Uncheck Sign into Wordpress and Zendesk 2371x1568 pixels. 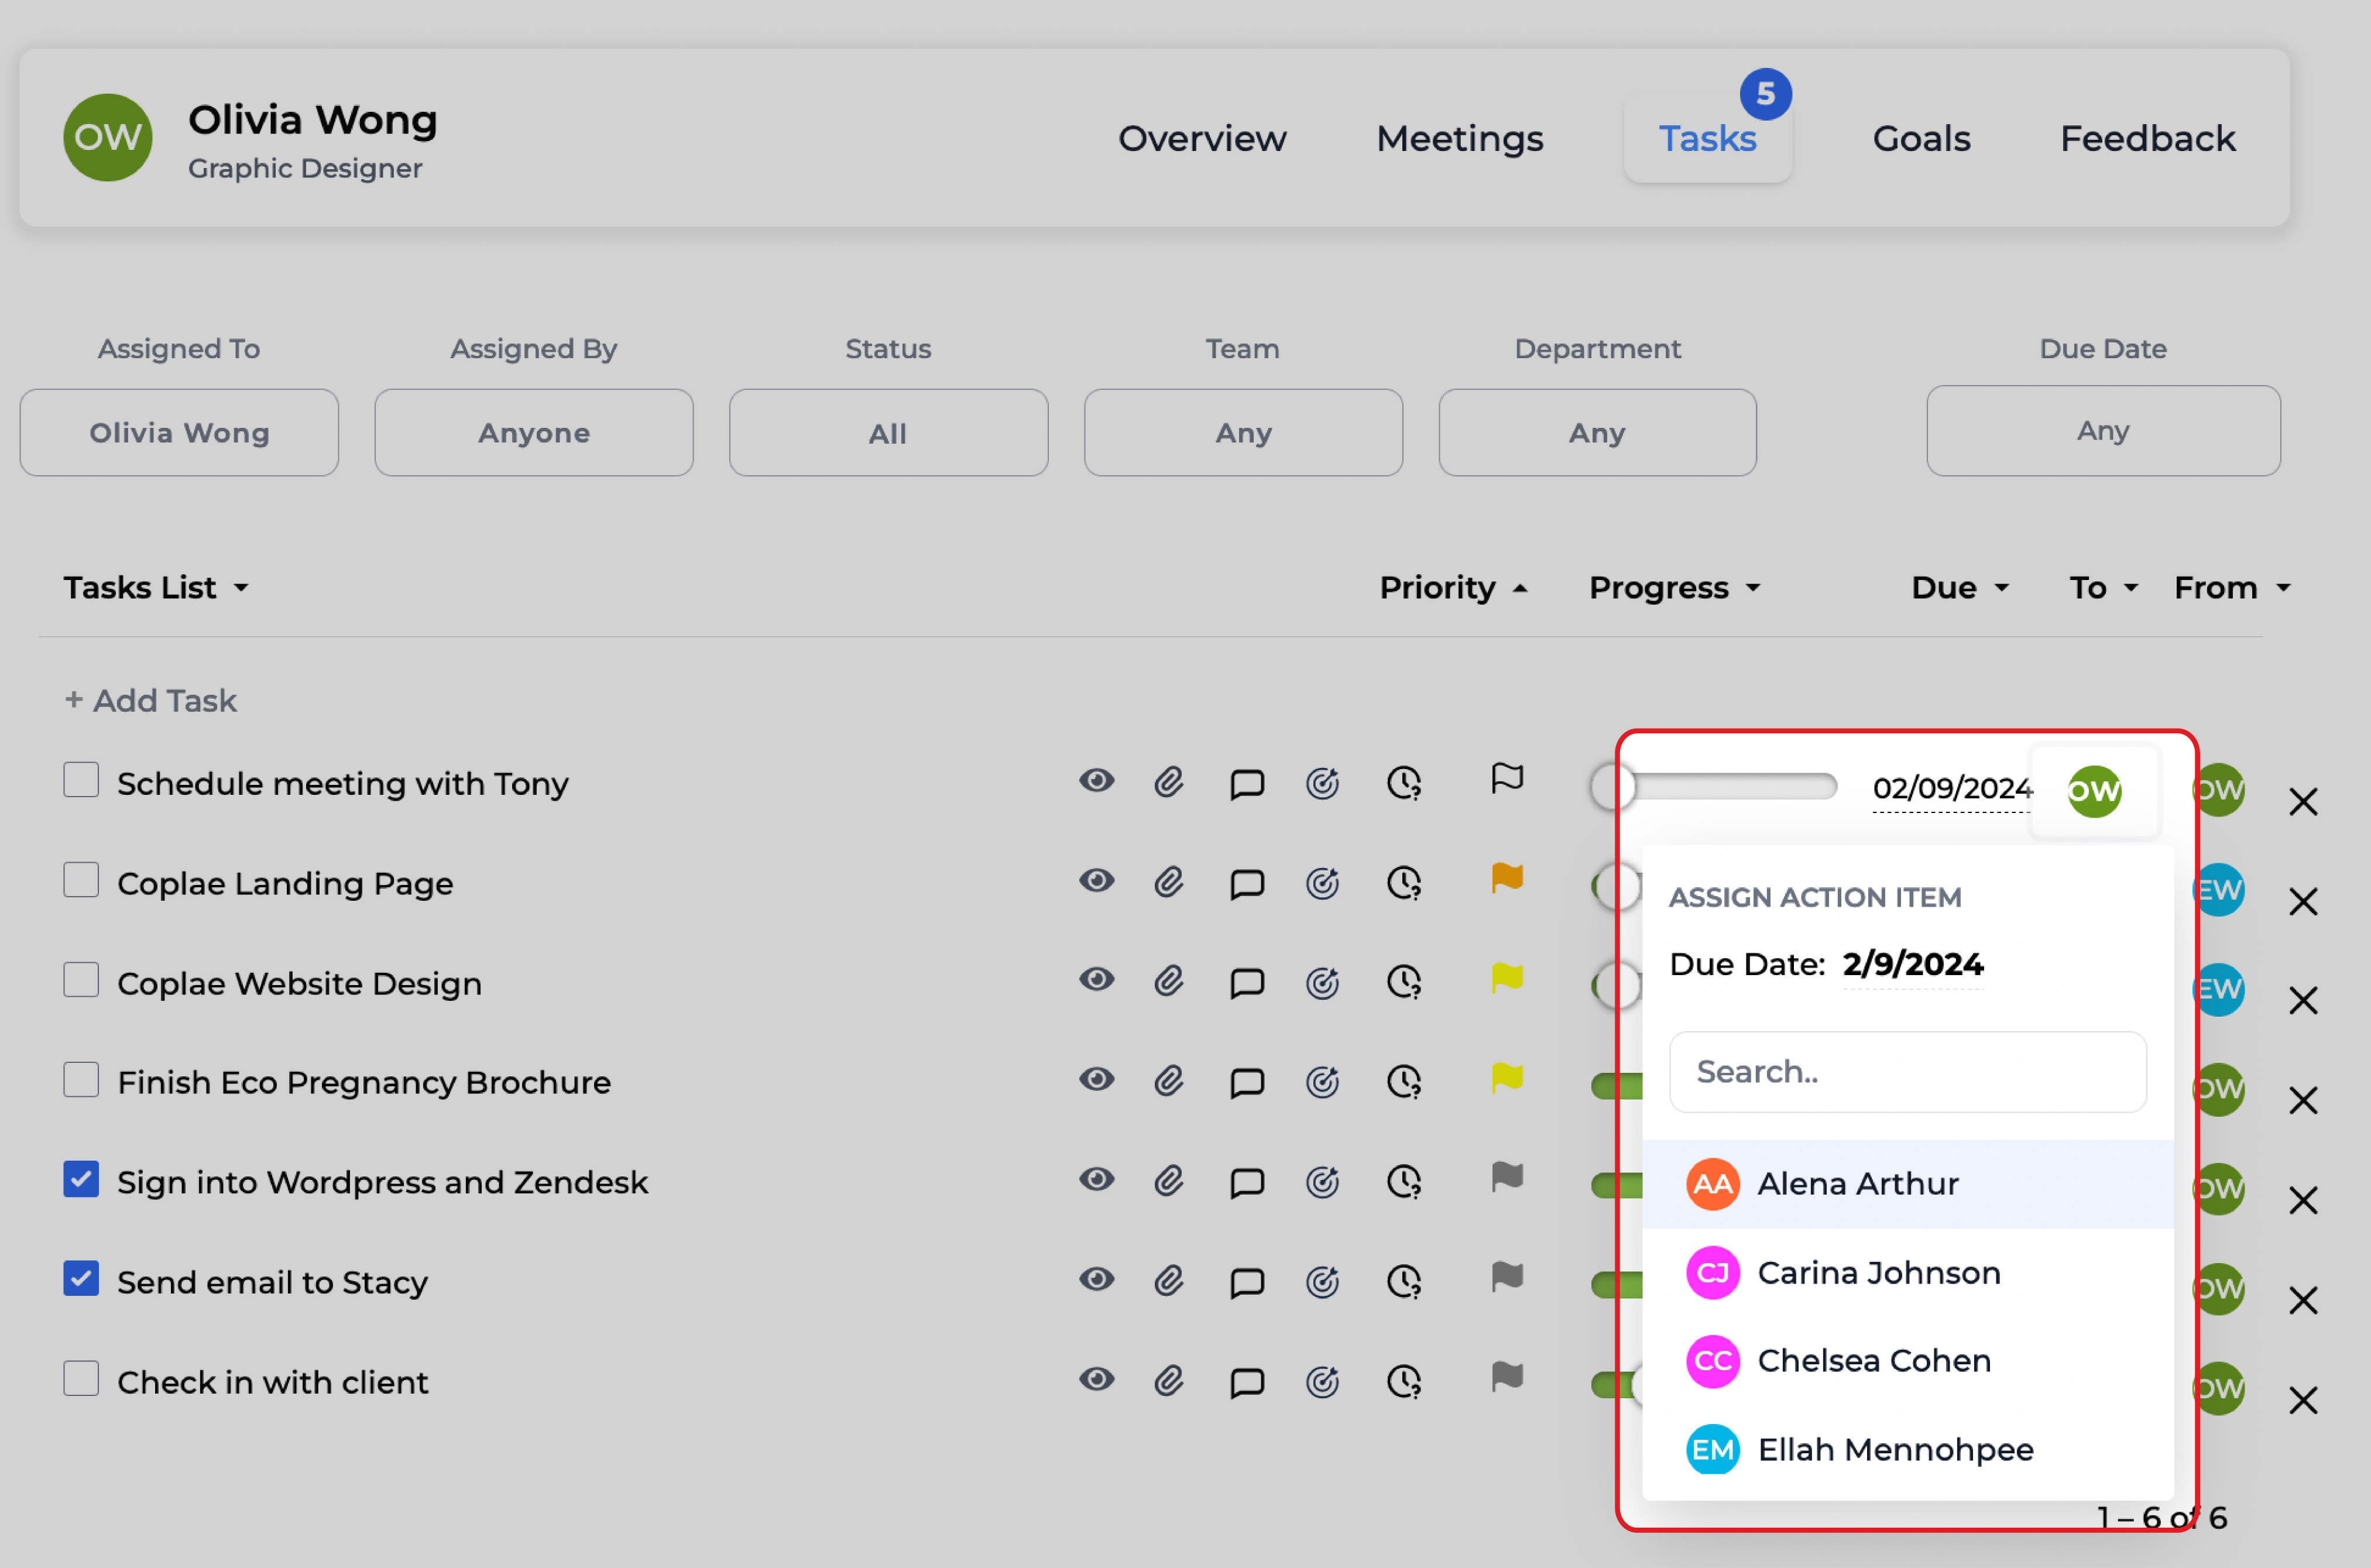pyautogui.click(x=81, y=1179)
